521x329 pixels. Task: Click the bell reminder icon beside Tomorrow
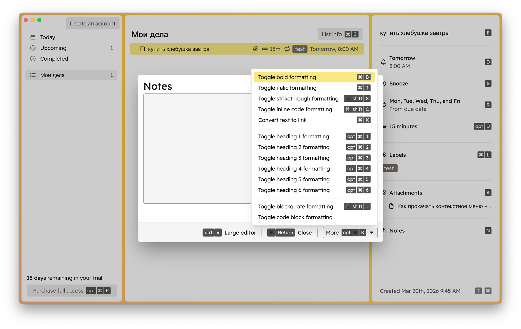click(x=383, y=62)
